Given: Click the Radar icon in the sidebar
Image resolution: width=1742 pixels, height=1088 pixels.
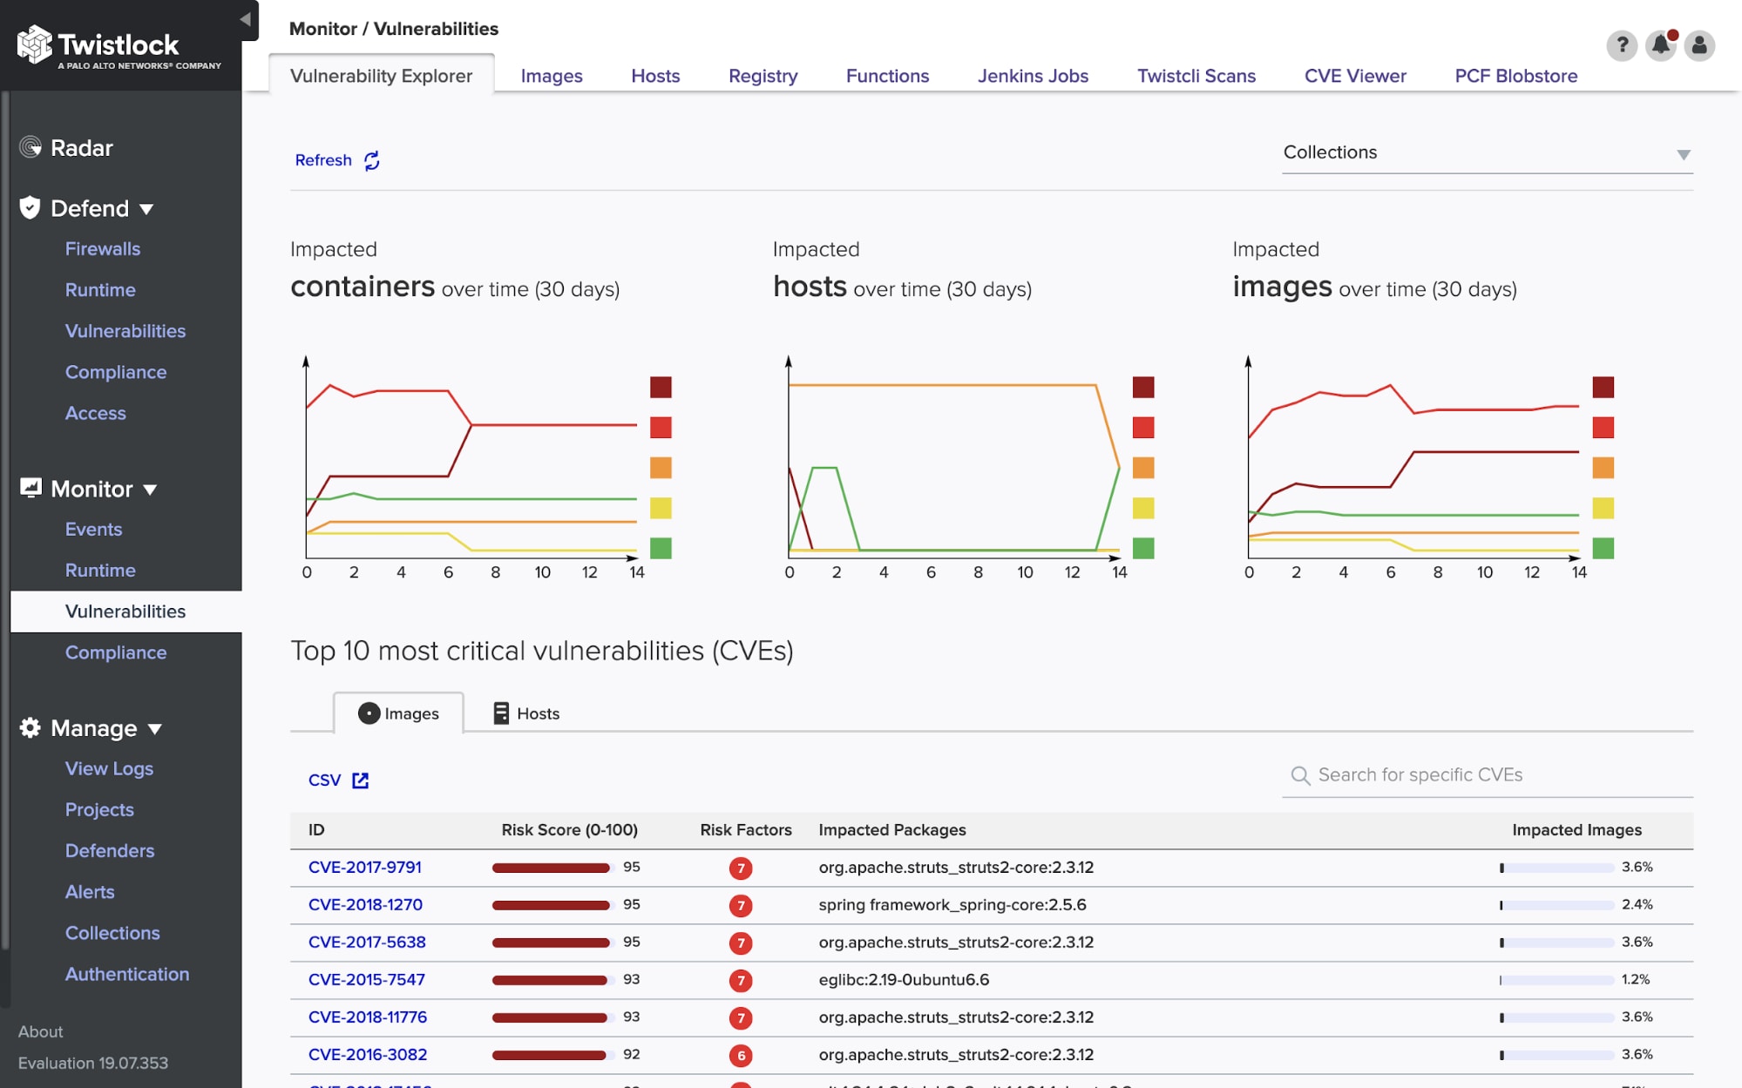Looking at the screenshot, I should tap(31, 147).
